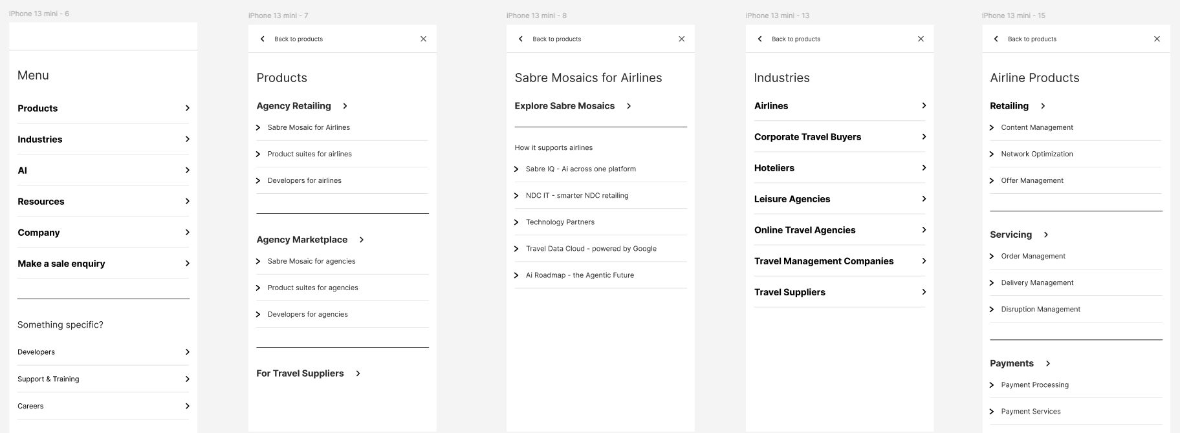Screen dimensions: 1180x433
Task: Click Offer Management item
Action: point(1032,180)
